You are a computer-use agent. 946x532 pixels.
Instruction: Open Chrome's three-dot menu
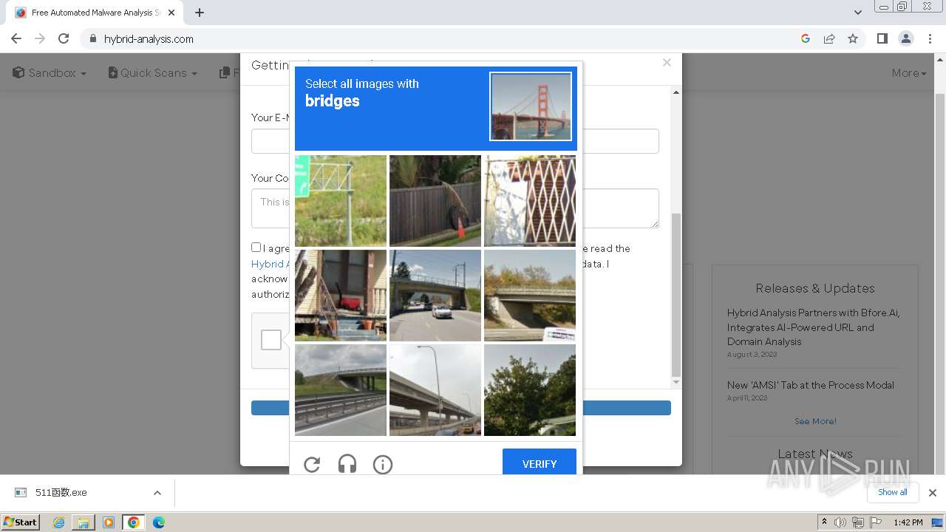930,38
